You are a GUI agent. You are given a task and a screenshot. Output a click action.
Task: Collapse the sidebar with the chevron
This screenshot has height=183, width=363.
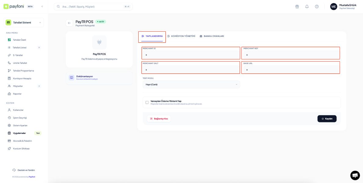[x=42, y=6]
